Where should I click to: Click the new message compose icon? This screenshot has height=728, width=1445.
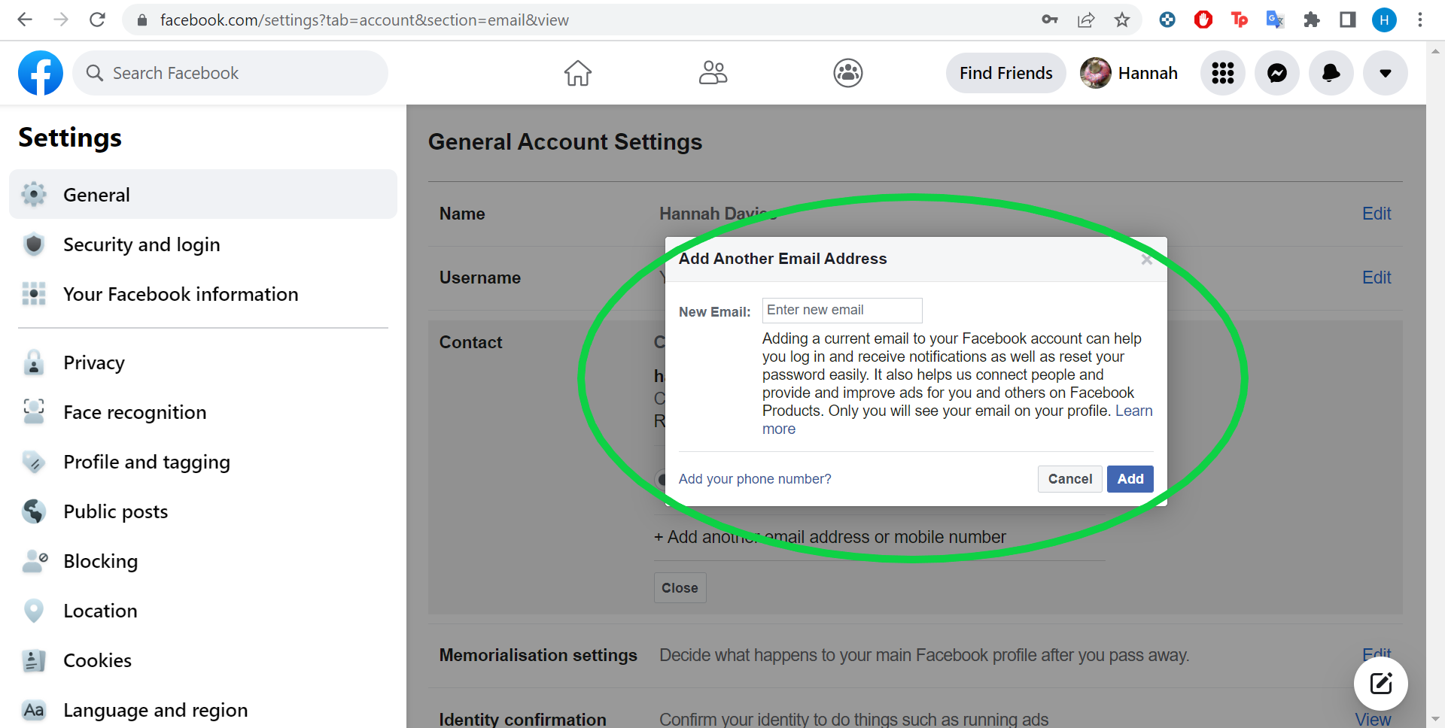click(1381, 684)
